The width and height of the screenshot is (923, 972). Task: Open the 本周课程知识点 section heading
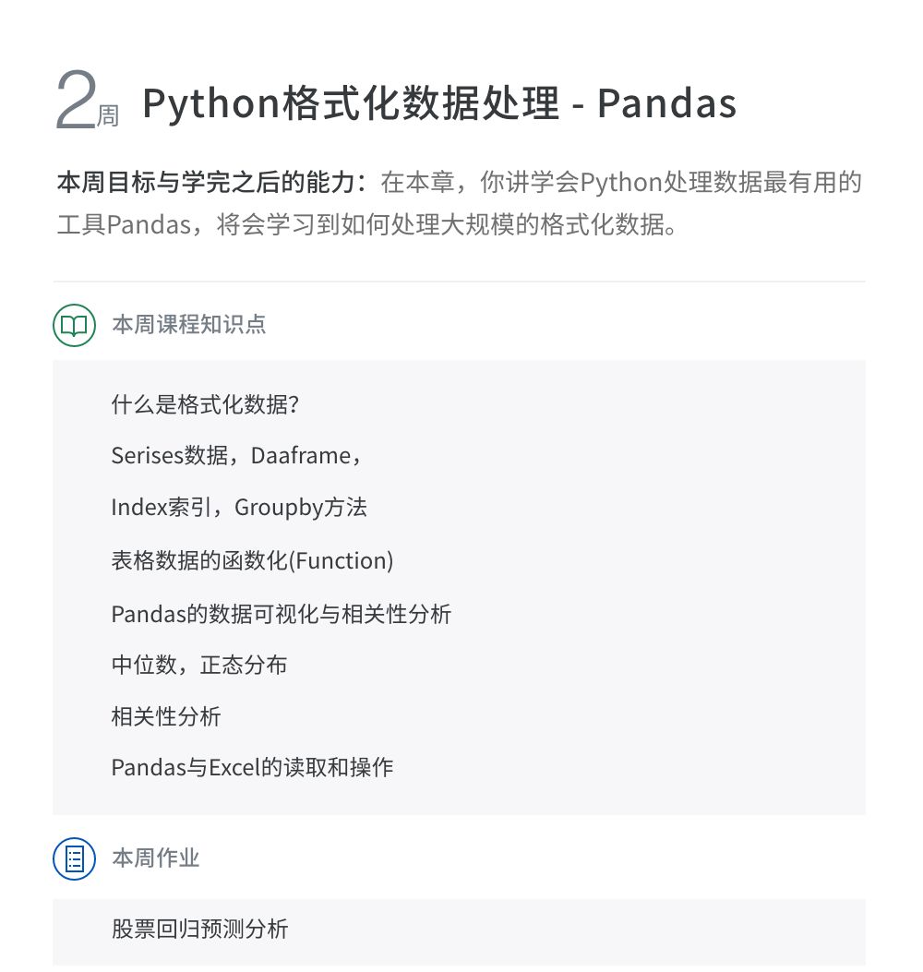[189, 325]
